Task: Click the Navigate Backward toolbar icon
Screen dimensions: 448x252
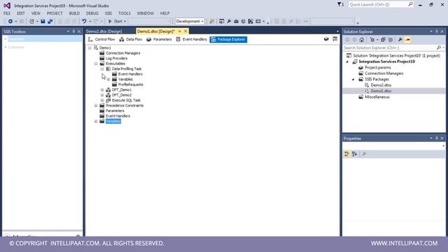Action: pos(10,21)
